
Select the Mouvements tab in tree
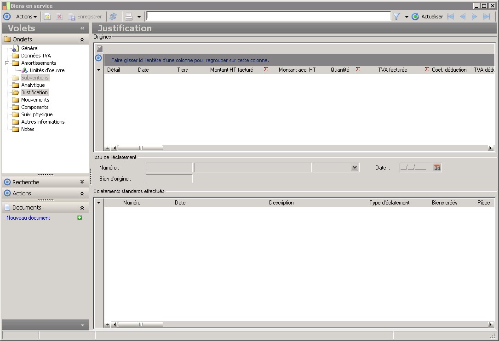(35, 100)
